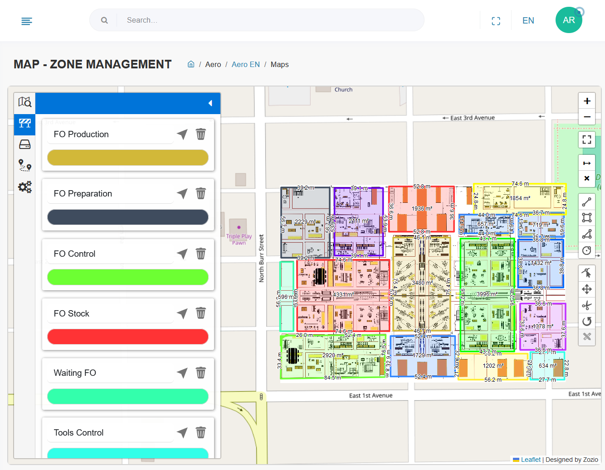Open the route markers sidebar tab
605x470 pixels.
tap(24, 166)
